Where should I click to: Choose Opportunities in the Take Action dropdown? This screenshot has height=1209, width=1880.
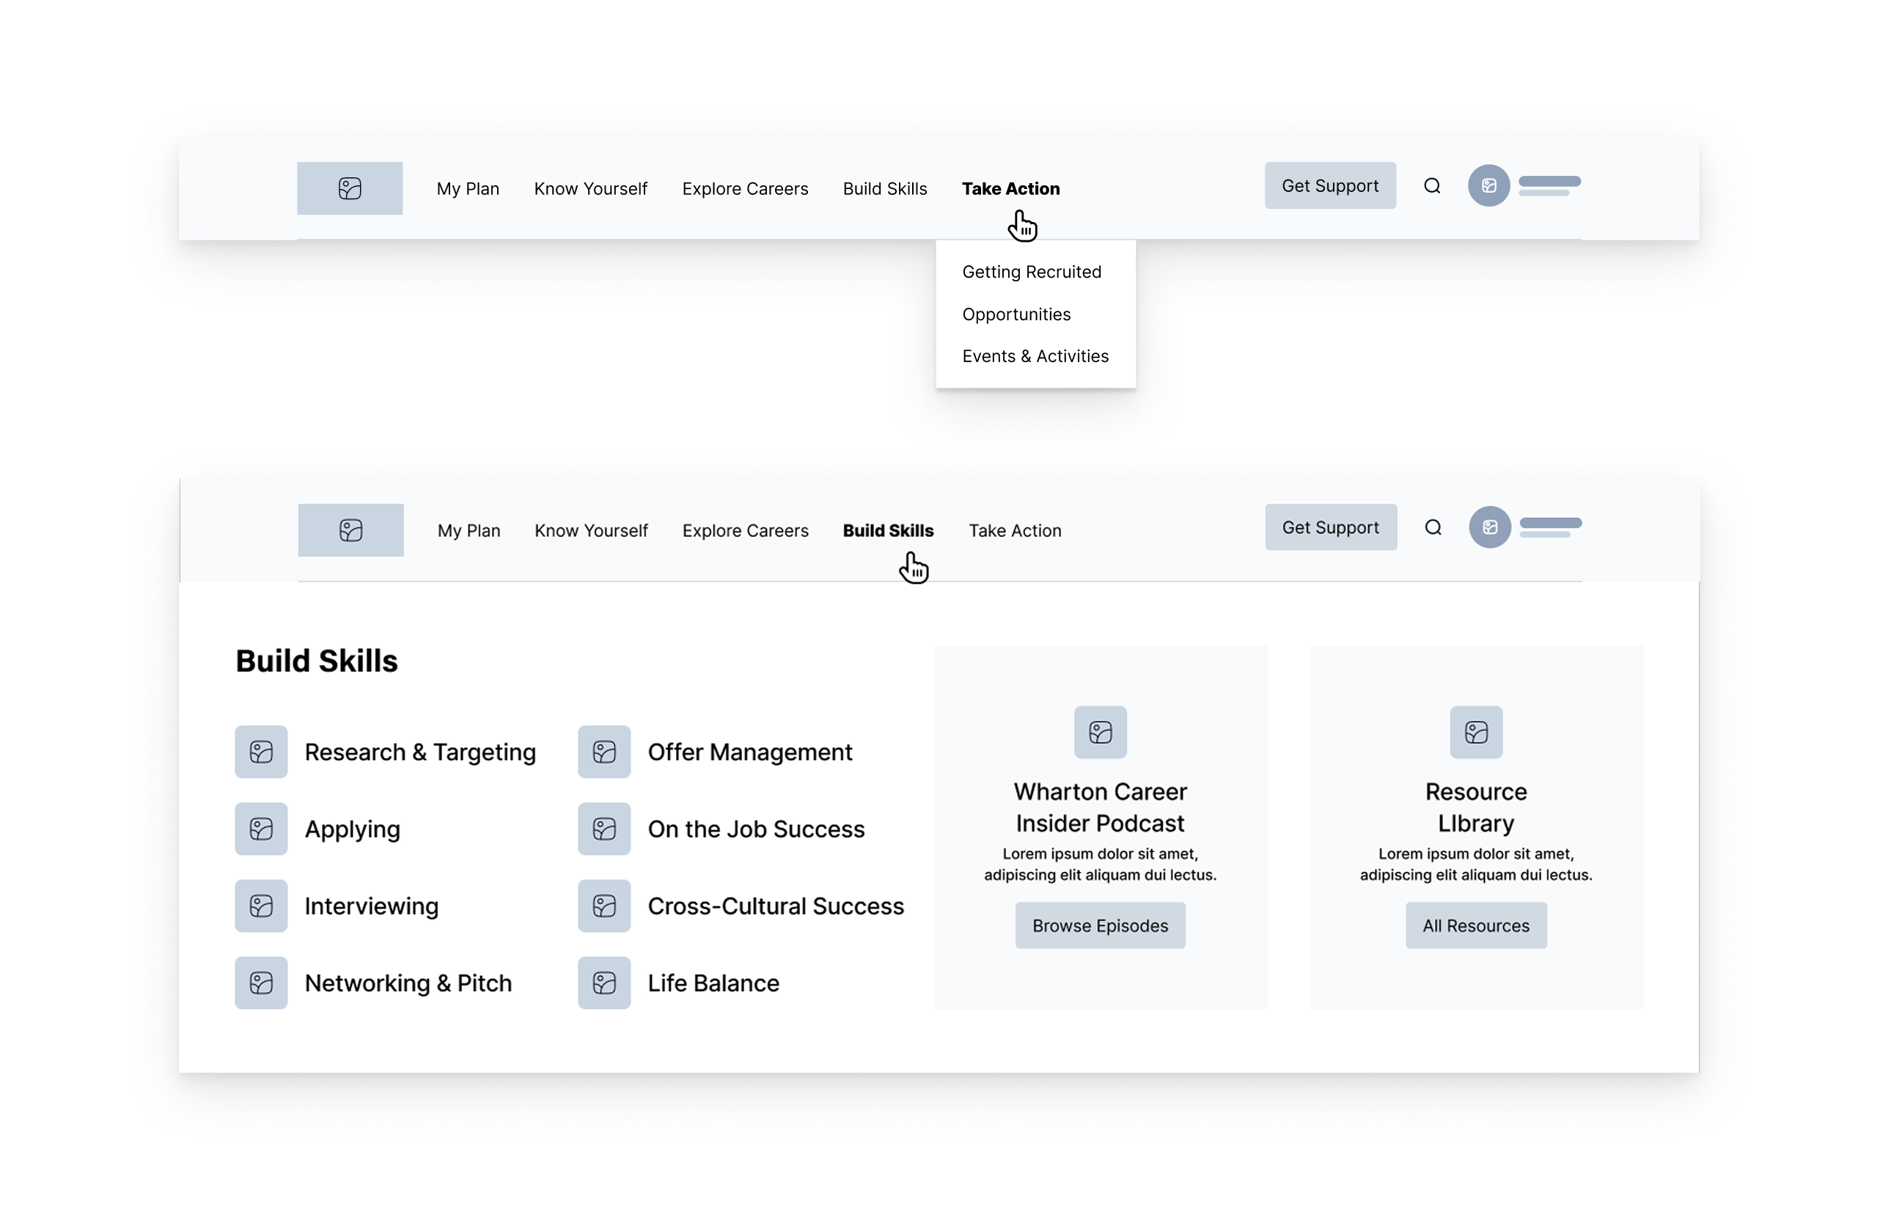(1016, 314)
